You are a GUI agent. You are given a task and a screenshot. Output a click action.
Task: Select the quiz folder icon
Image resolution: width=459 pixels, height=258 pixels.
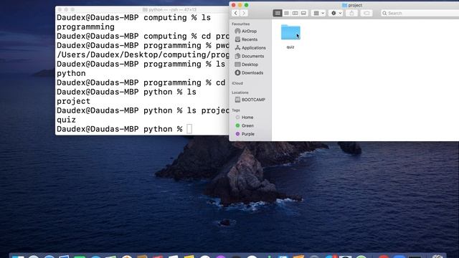(x=290, y=32)
